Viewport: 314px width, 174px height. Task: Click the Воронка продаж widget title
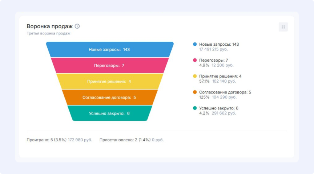[x=50, y=26]
